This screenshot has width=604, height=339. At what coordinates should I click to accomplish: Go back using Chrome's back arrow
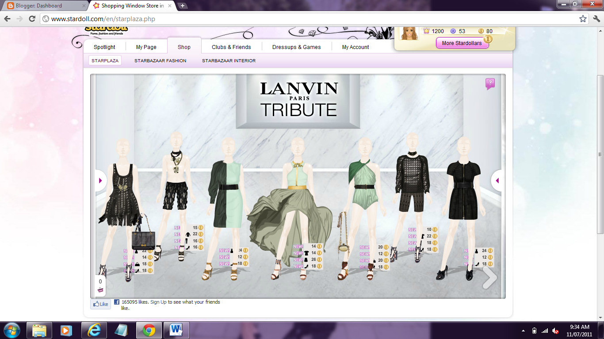(x=7, y=19)
